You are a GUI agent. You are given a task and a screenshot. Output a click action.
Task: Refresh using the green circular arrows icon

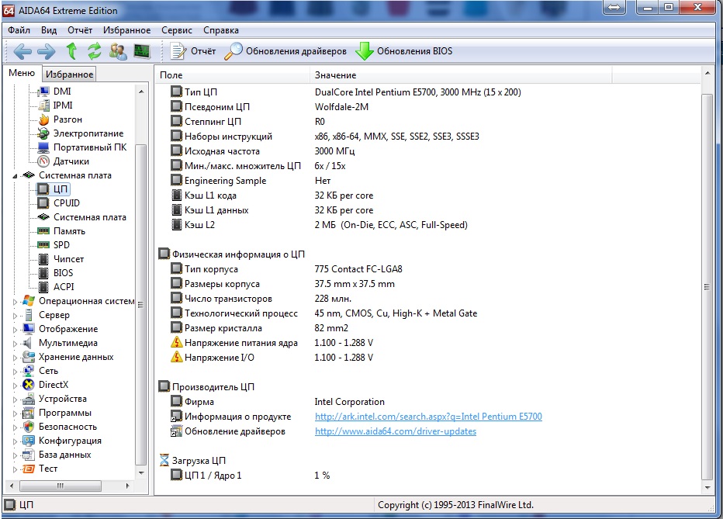[x=94, y=50]
